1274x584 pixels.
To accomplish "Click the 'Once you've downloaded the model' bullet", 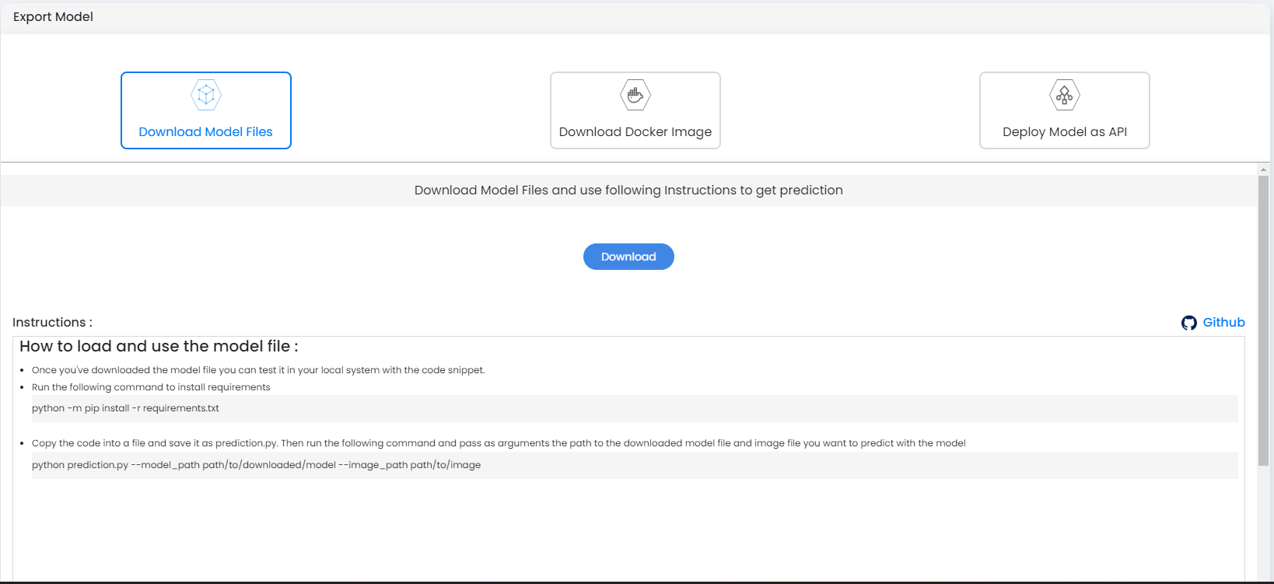I will [258, 370].
